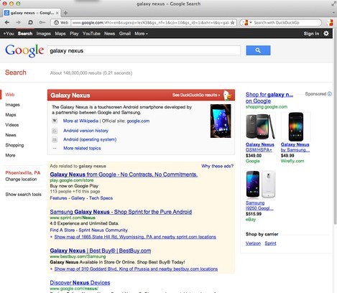
Task: Open News in the black navigation bar
Action: coord(109,34)
